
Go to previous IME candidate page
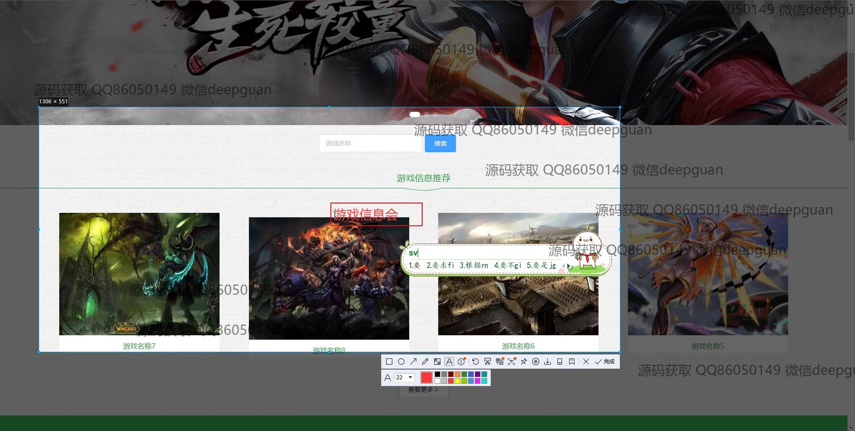click(563, 266)
